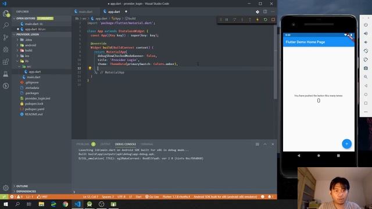Open the bottom activity bar circular icon

[6, 86]
